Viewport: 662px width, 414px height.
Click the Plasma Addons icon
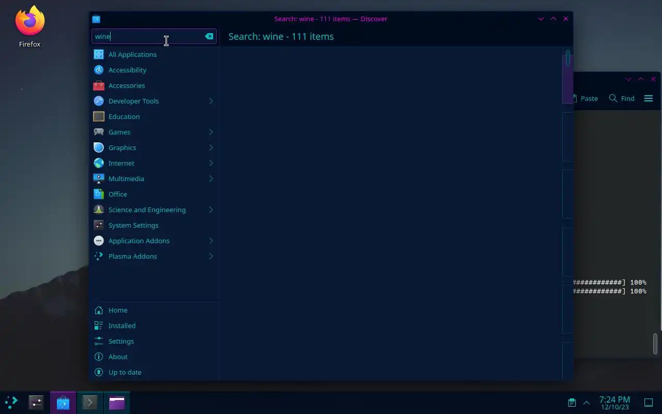99,256
